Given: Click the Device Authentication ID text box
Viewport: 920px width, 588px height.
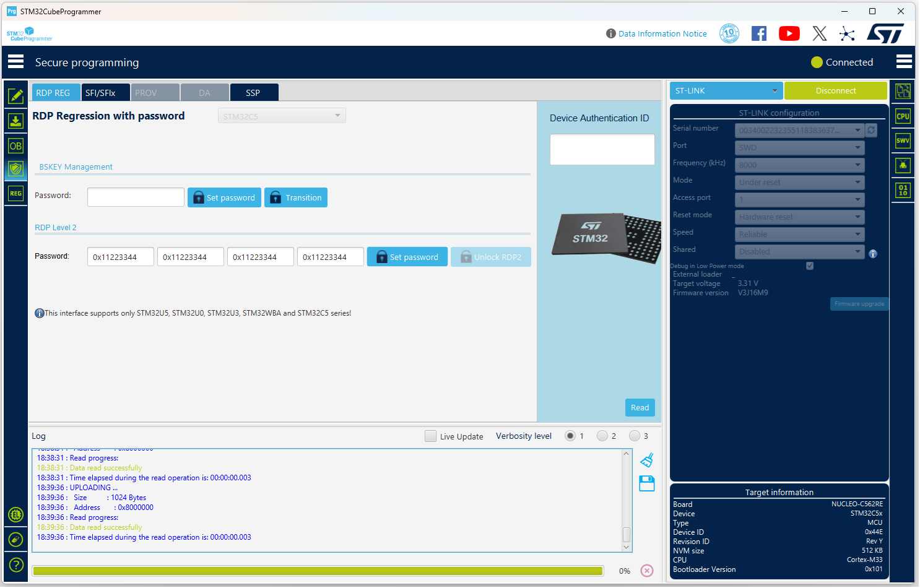Looking at the screenshot, I should tap(602, 149).
